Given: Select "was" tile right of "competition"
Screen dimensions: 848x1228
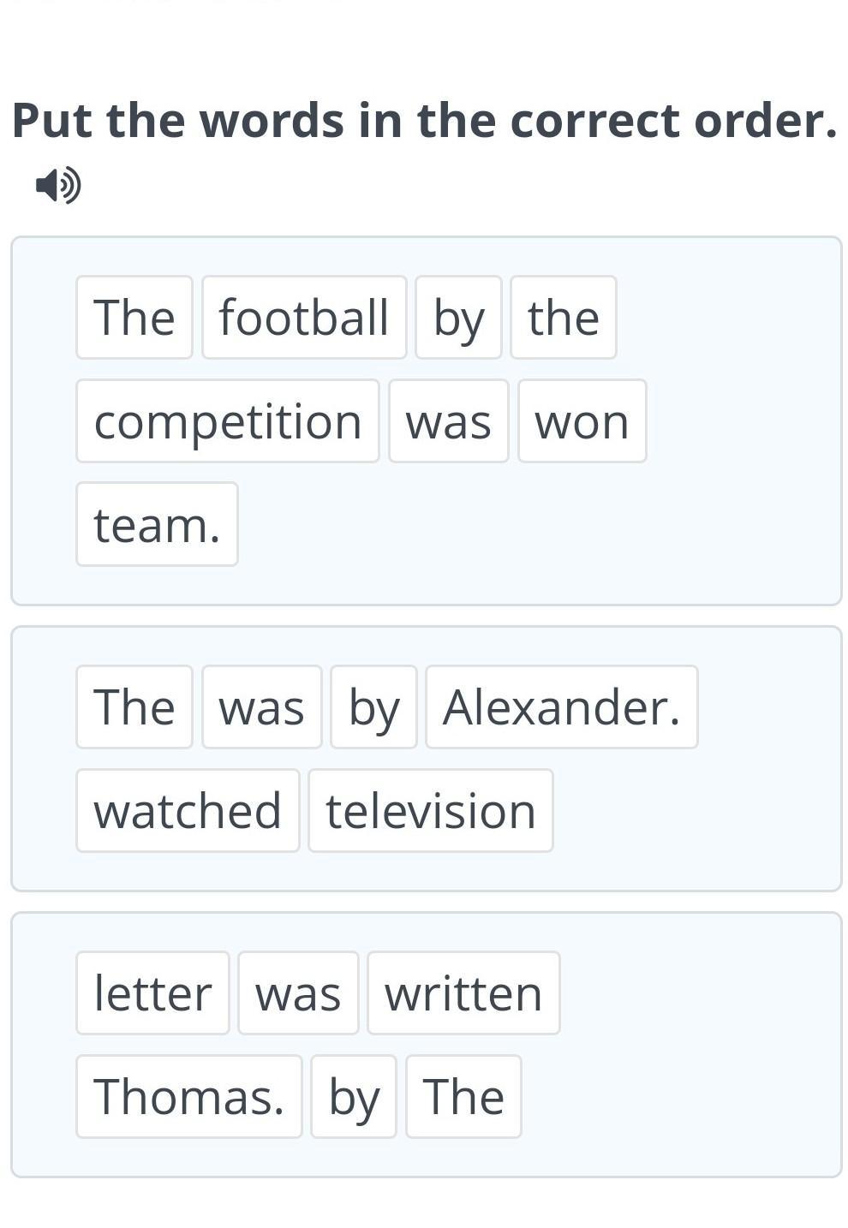Looking at the screenshot, I should pos(448,421).
